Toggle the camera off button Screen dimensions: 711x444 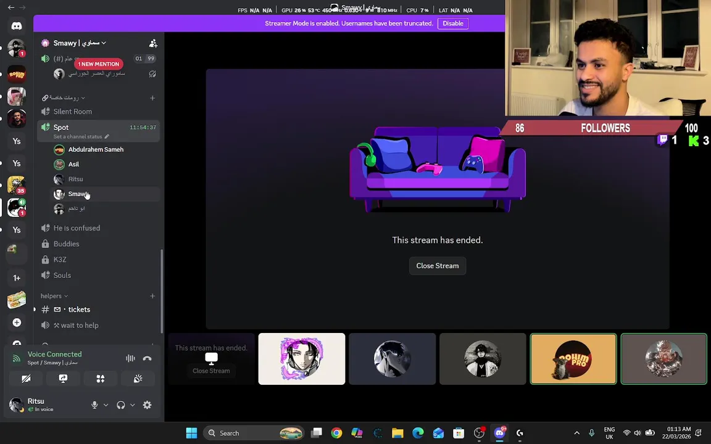click(26, 379)
